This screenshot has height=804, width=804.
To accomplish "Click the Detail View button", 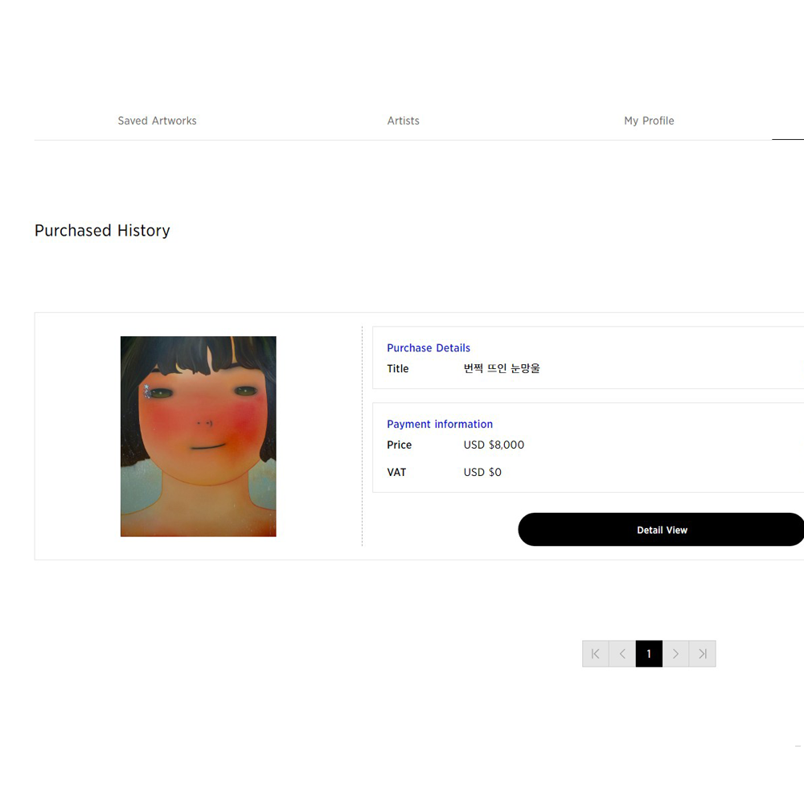I will pyautogui.click(x=662, y=530).
